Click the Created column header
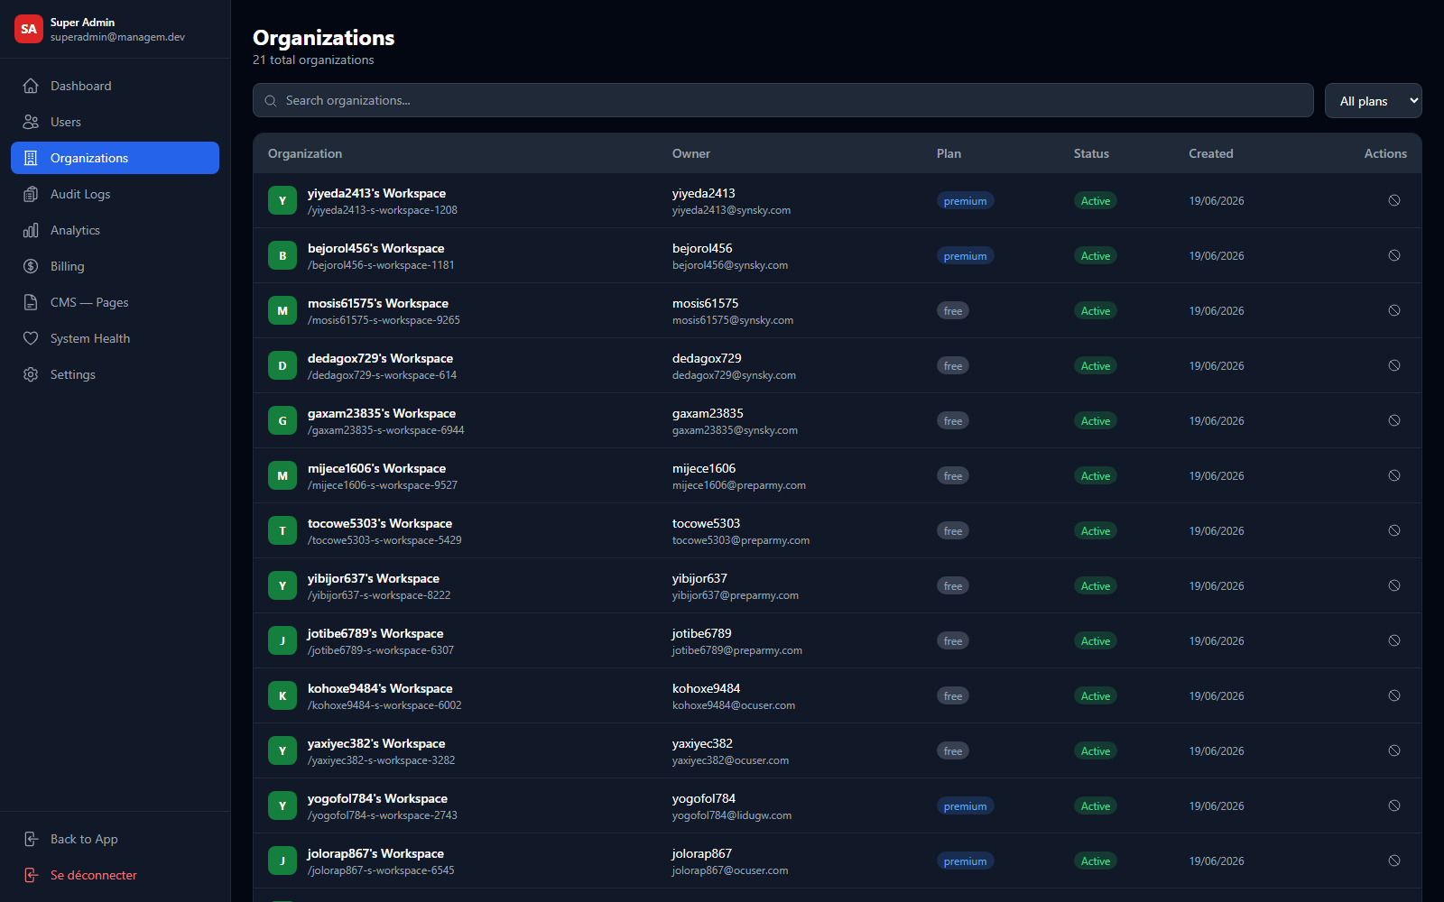The height and width of the screenshot is (902, 1444). tap(1210, 153)
